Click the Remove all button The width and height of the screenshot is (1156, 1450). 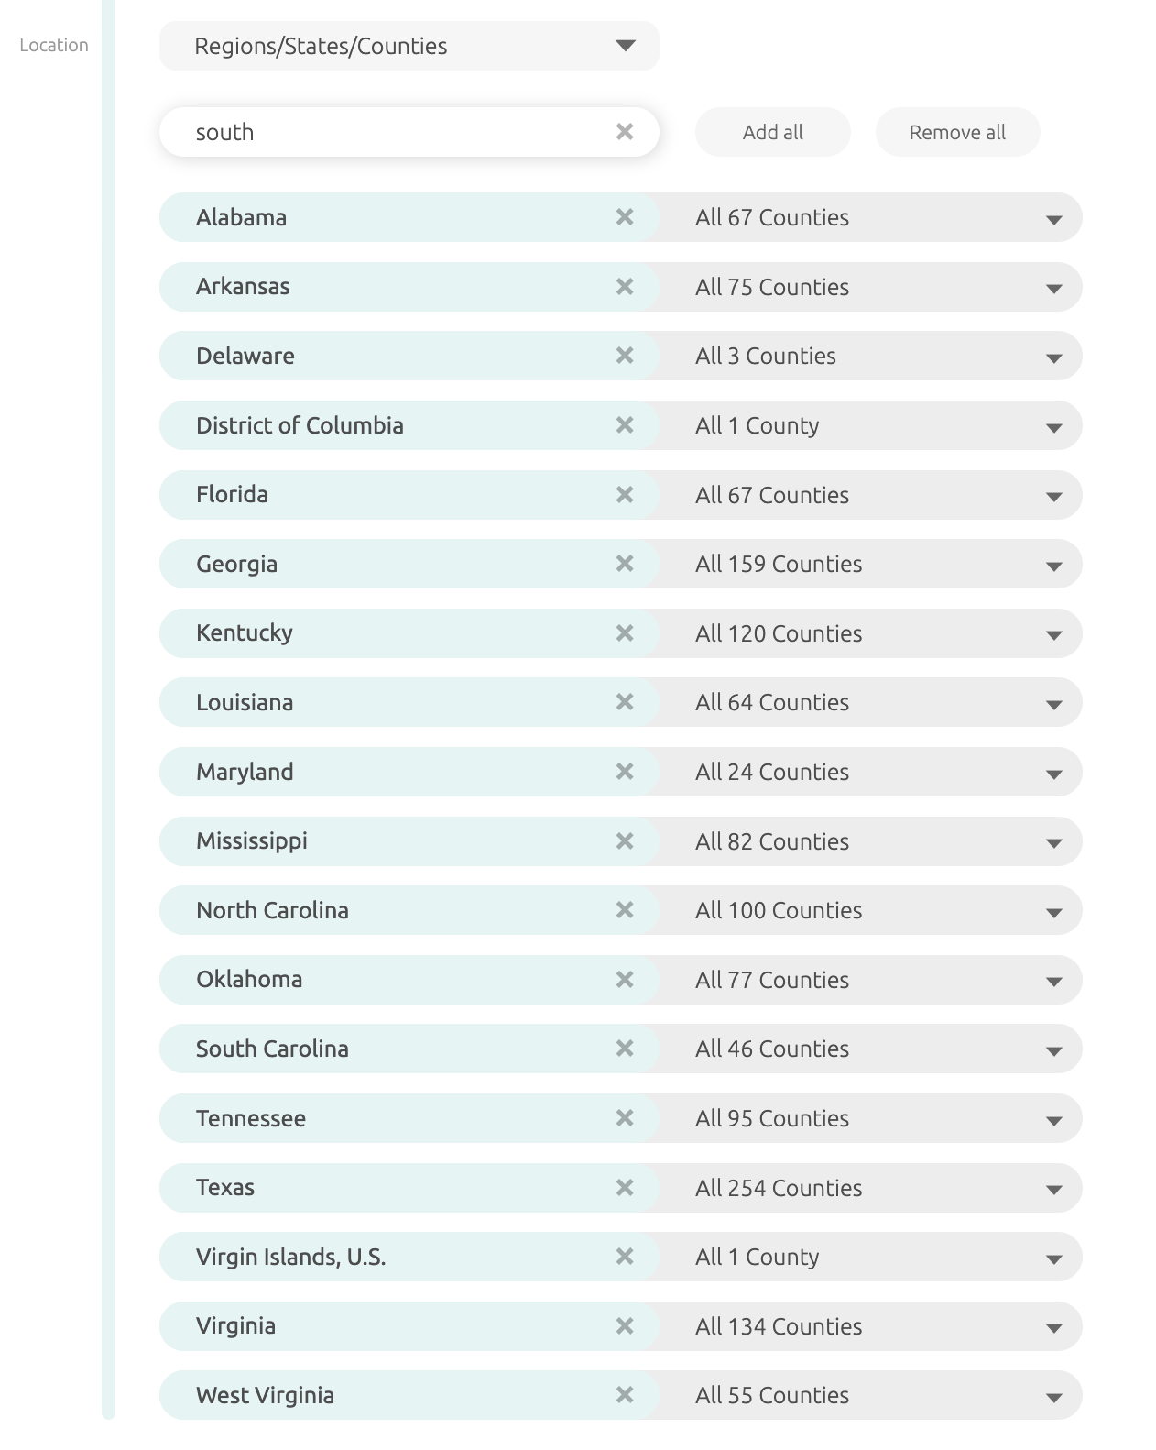957,132
